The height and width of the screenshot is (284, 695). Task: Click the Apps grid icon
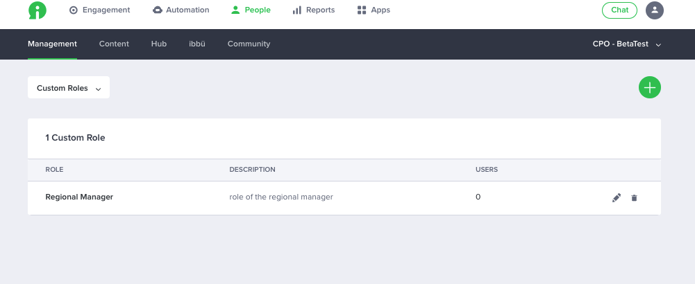(x=362, y=10)
